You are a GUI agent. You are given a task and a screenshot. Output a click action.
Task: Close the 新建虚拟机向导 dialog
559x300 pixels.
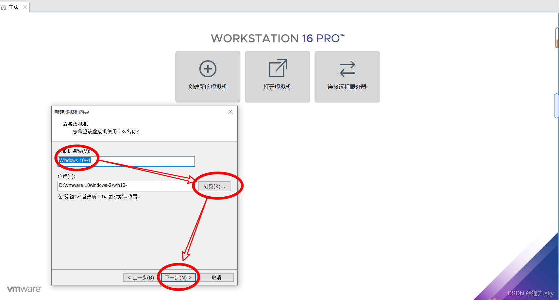click(230, 112)
